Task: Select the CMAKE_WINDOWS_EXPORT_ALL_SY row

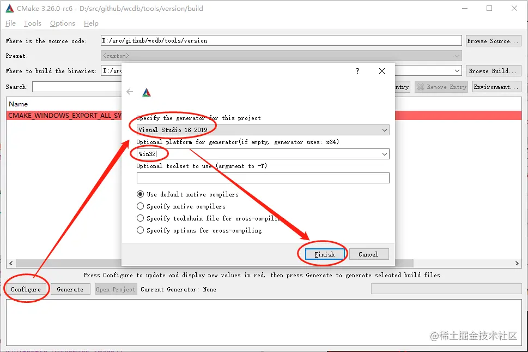Action: tap(64, 116)
